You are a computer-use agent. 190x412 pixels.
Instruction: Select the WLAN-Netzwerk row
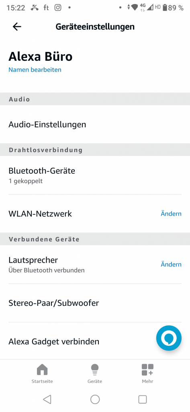pyautogui.click(x=95, y=214)
